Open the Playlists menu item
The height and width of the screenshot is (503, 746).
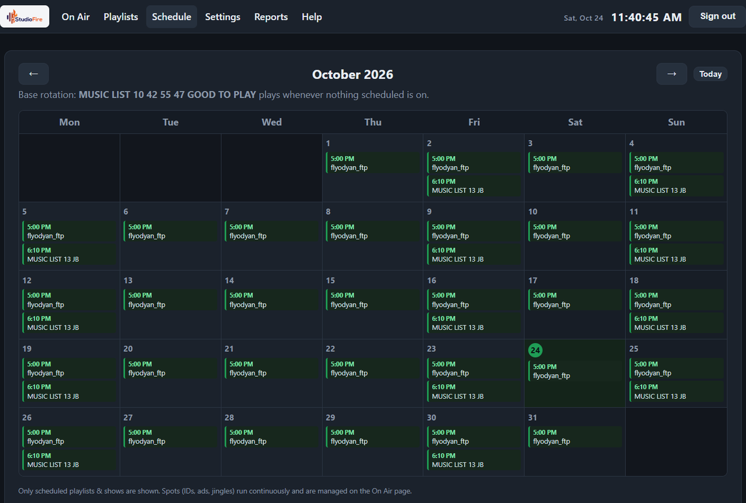[x=121, y=16]
